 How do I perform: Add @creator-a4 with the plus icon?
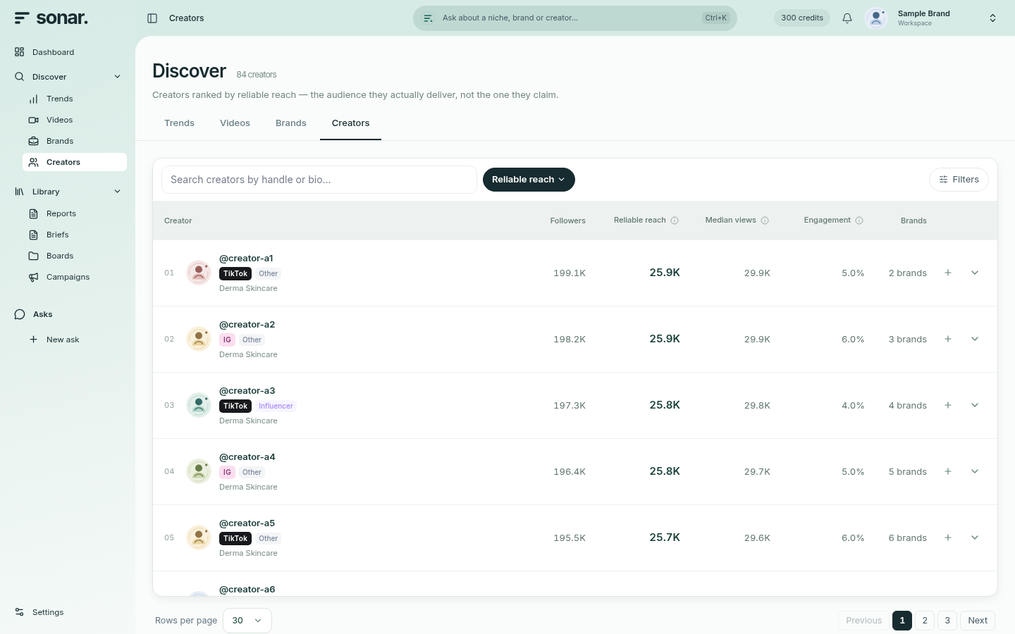[948, 471]
